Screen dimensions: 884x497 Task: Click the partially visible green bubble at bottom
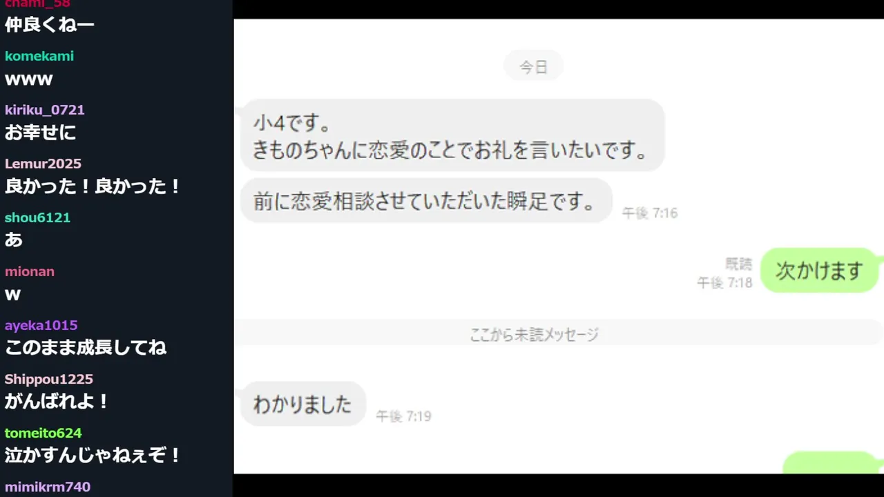click(x=833, y=462)
